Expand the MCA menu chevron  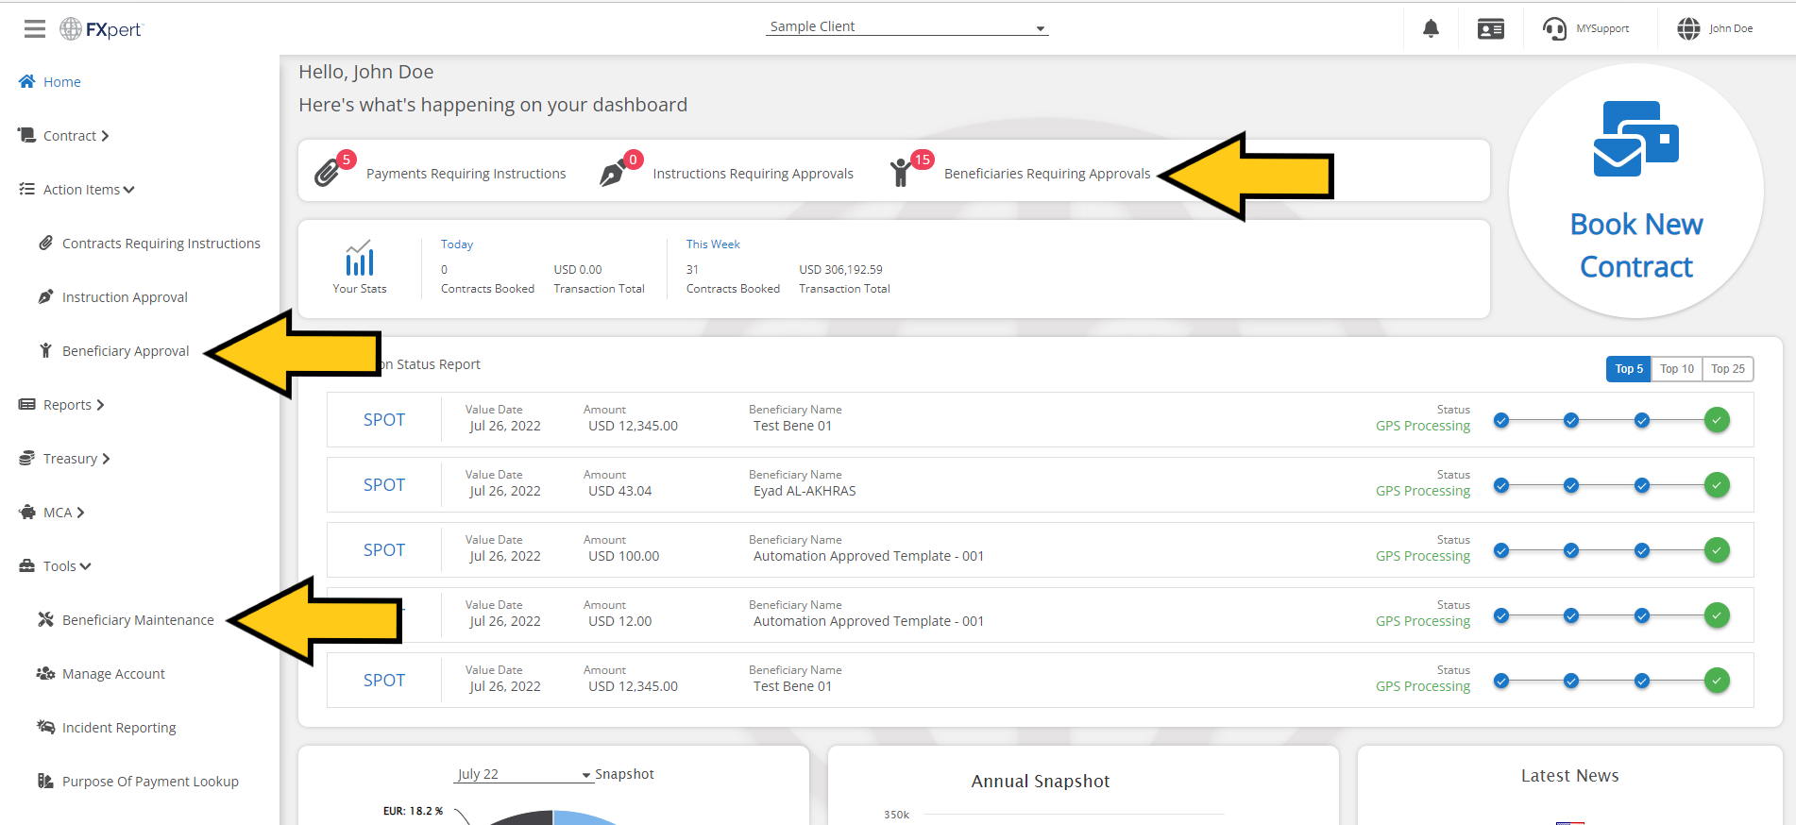(80, 513)
